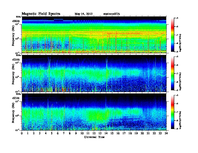Click the '-9' value on the dZ/dt color bar
198x153 pixels.
coord(177,129)
